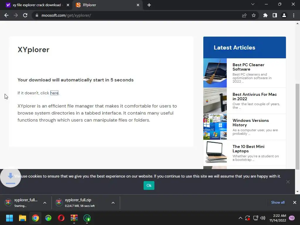Click the download animation arrow circle
Screen dimensions: 300x225
click(11, 178)
